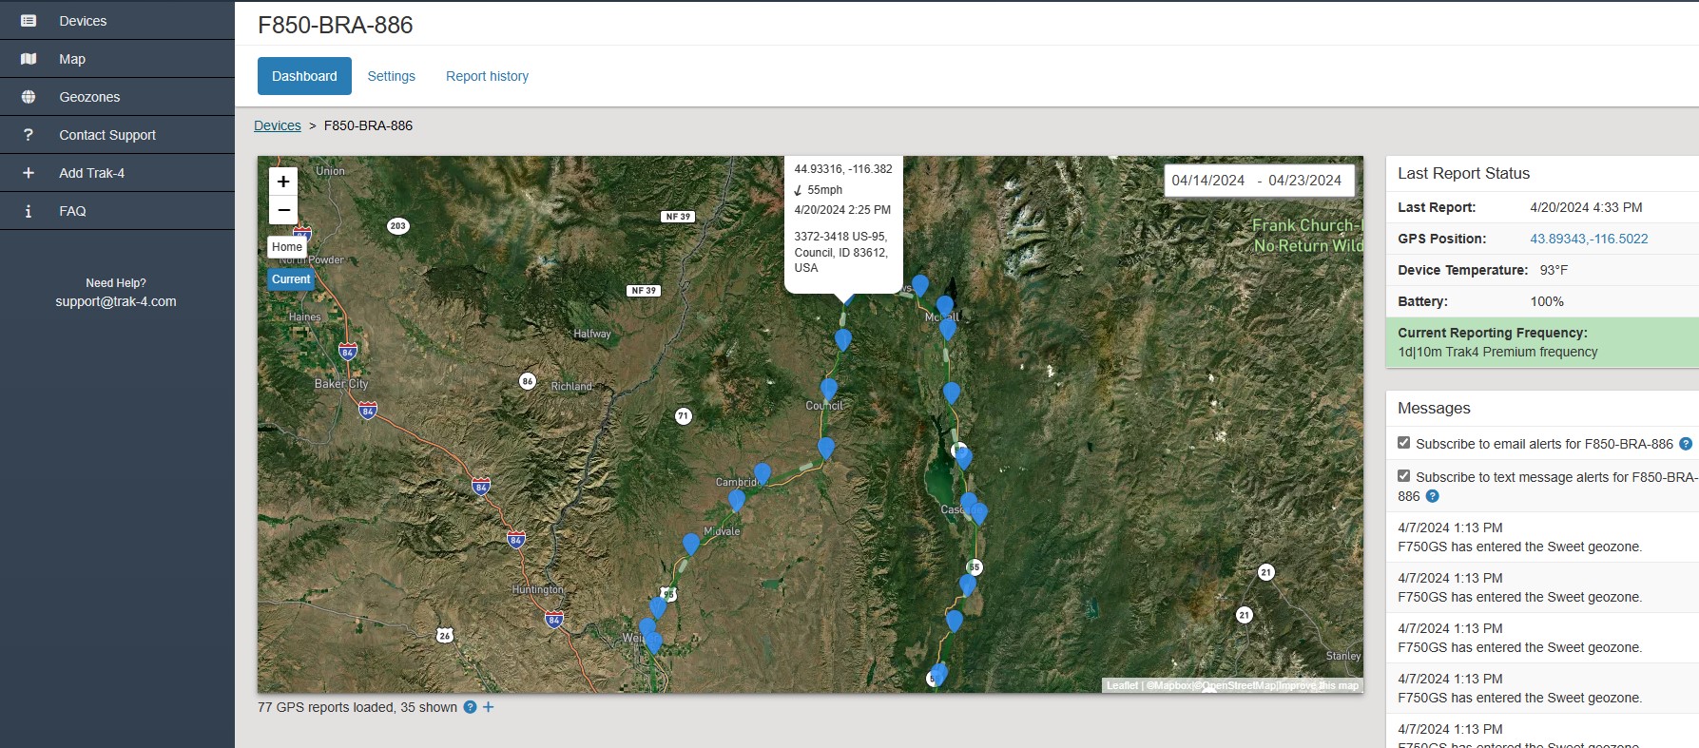1699x748 pixels.
Task: Zoom in on the map
Action: click(283, 182)
